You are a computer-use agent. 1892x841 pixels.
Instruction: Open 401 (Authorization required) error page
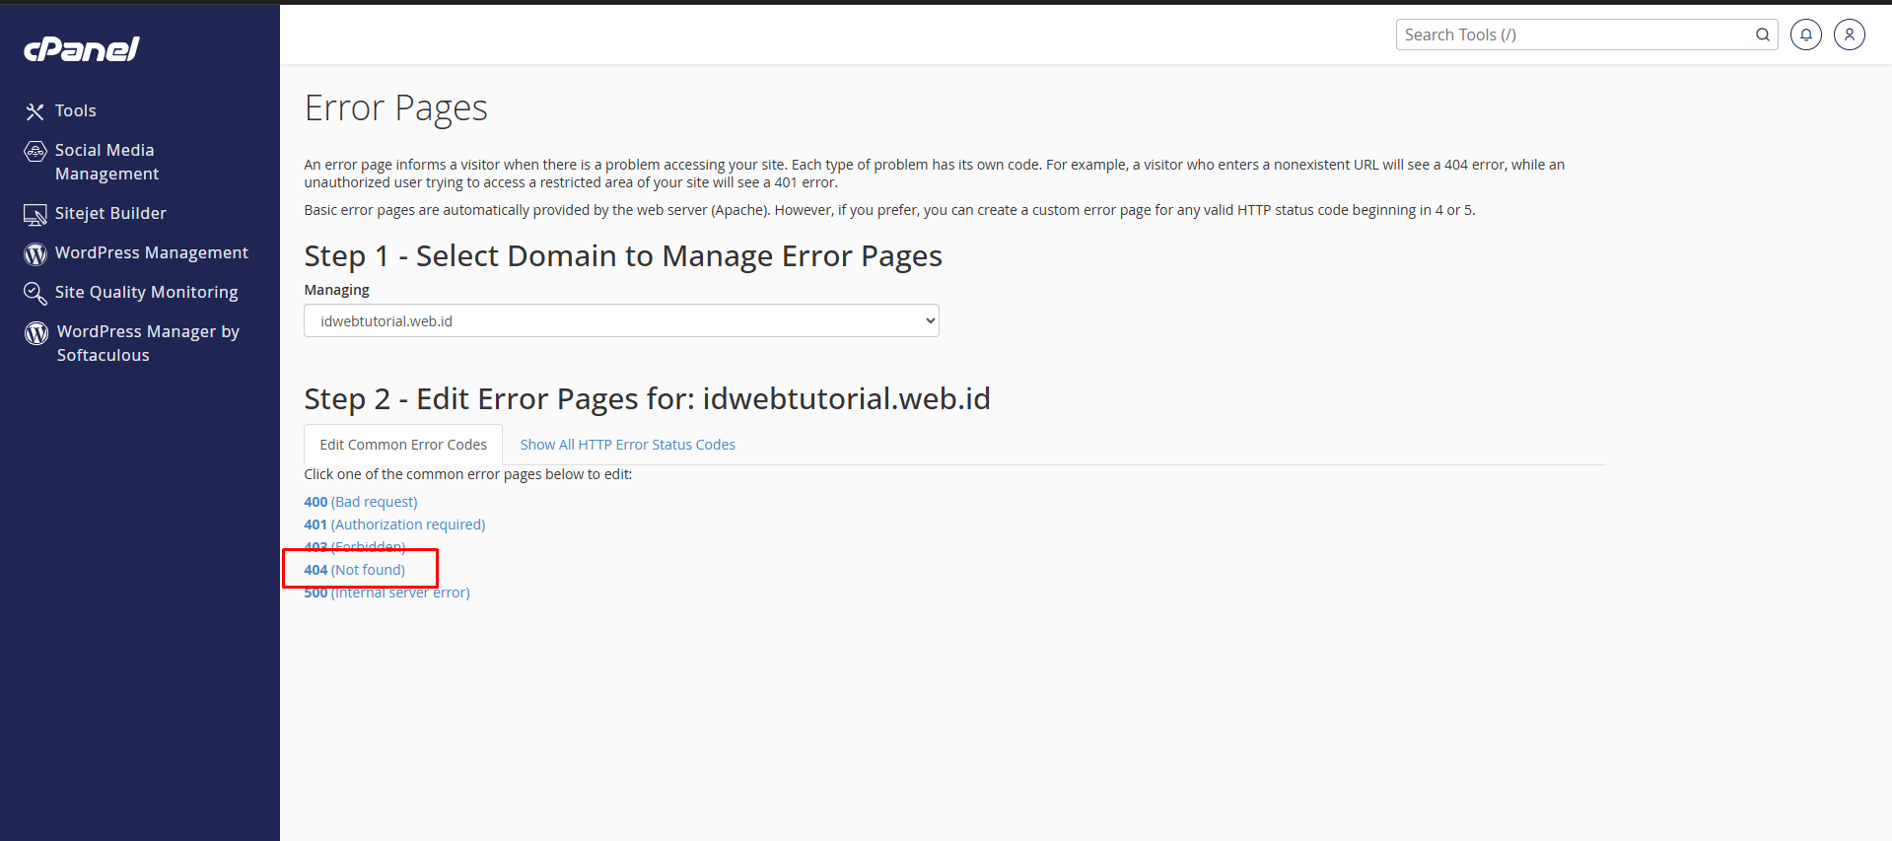click(394, 525)
